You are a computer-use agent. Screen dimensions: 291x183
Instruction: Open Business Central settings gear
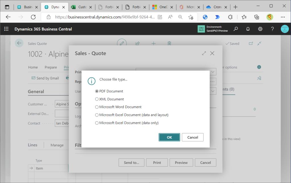point(260,29)
